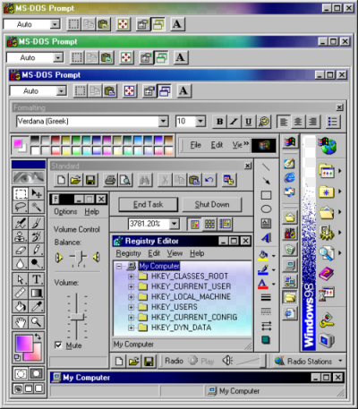The image size is (358, 409).
Task: Pick the Hand tool
Action: tap(21, 322)
